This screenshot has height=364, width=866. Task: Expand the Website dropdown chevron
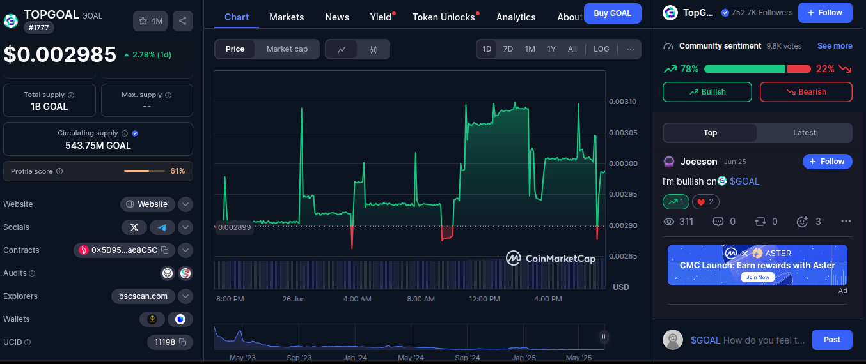pyautogui.click(x=185, y=204)
